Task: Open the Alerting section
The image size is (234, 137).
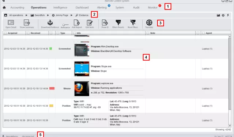Action: click(x=102, y=7)
